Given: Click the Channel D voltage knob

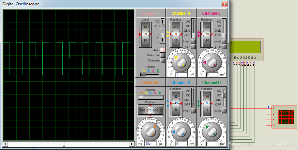Looking at the screenshot, I should [211, 132].
